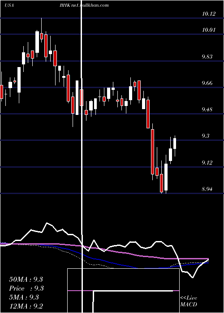Click the 9.83 price level label

[x=207, y=56]
